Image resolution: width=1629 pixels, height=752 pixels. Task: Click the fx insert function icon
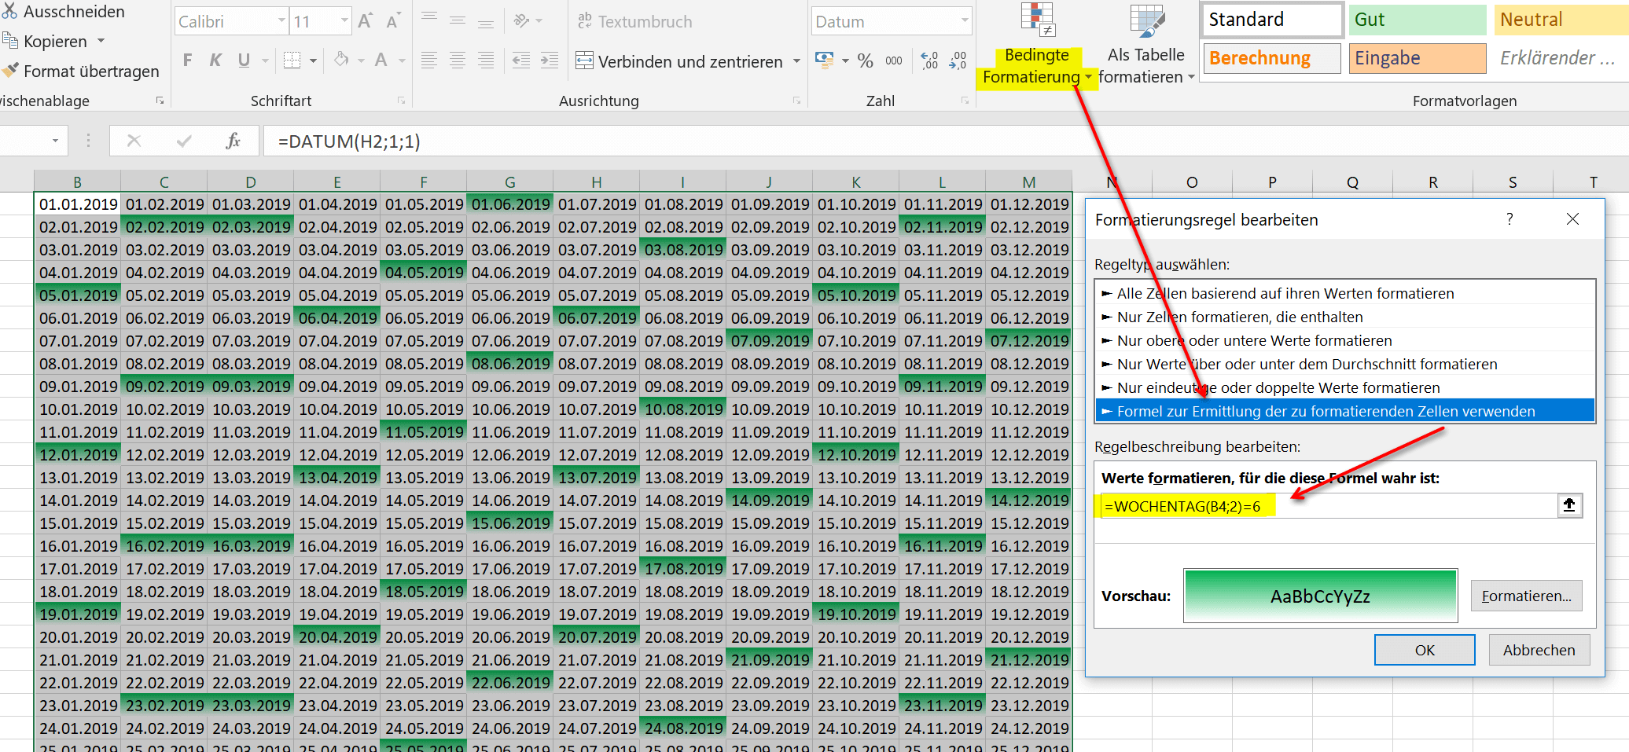pos(233,141)
